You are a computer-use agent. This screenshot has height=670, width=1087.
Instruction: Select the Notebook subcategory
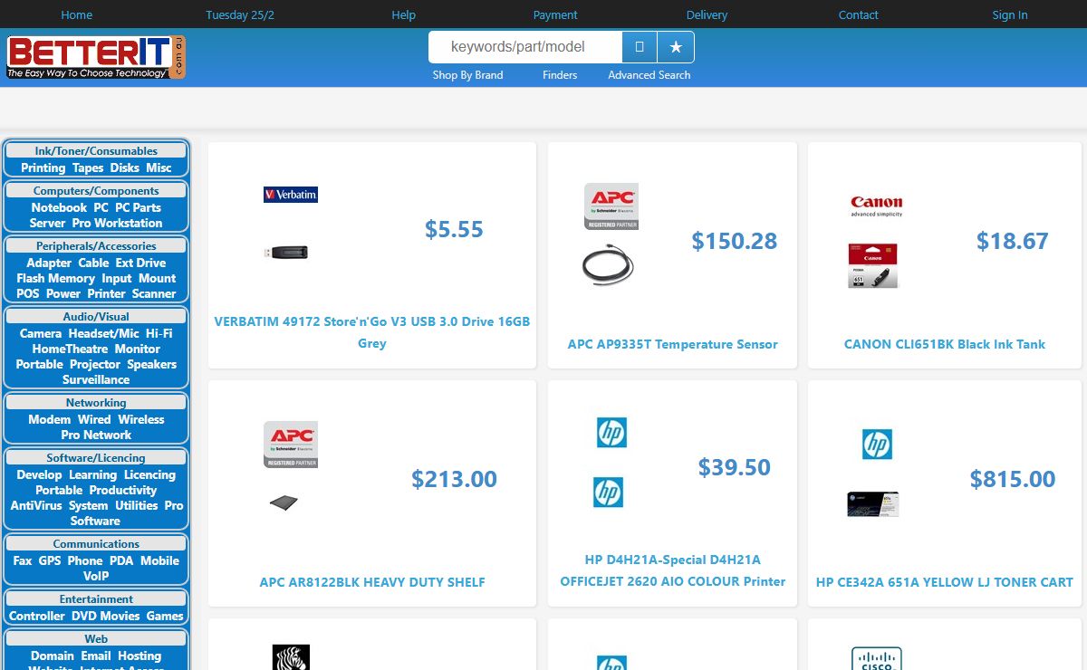pos(59,208)
